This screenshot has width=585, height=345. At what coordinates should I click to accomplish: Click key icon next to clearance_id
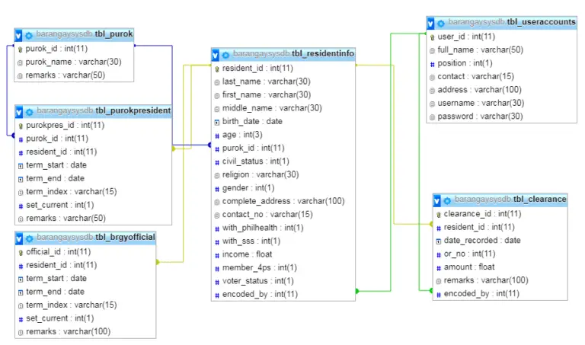[438, 214]
